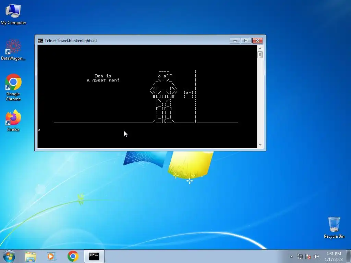Viewport: 351px width, 263px height.
Task: Open the DataWagon desktop shortcut
Action: [13, 50]
